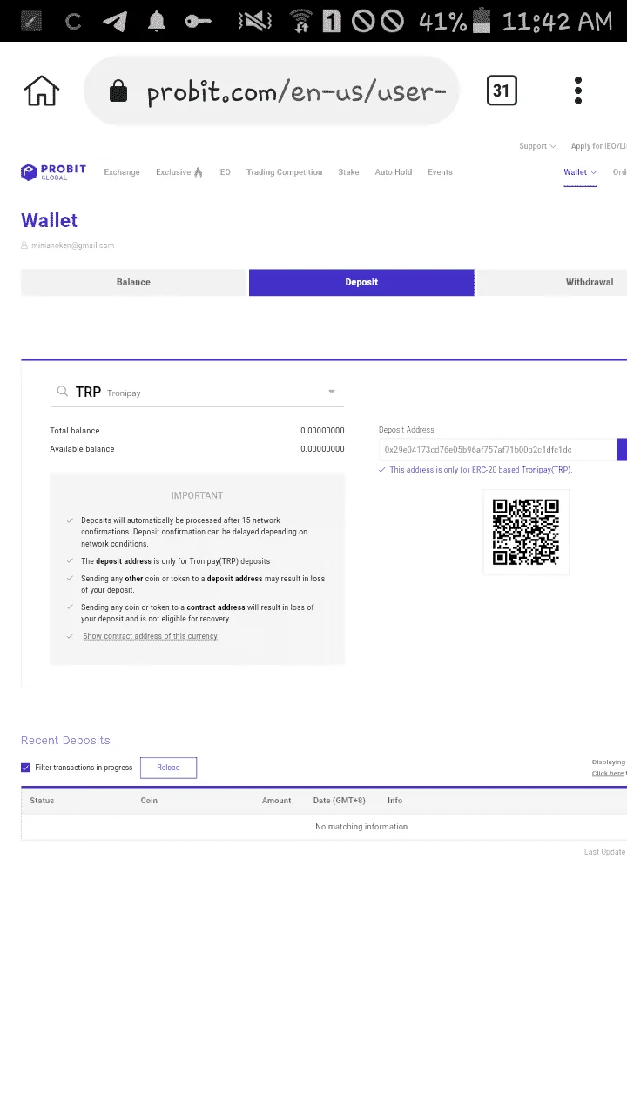Viewport: 627px width, 1114px height.
Task: Tap the battery indicator in status bar
Action: (x=482, y=21)
